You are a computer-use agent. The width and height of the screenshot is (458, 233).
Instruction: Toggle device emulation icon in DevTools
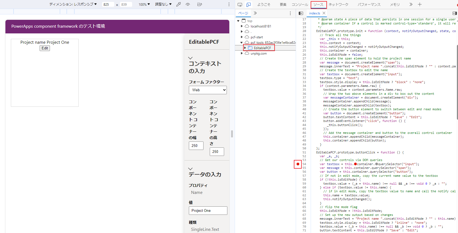click(248, 5)
